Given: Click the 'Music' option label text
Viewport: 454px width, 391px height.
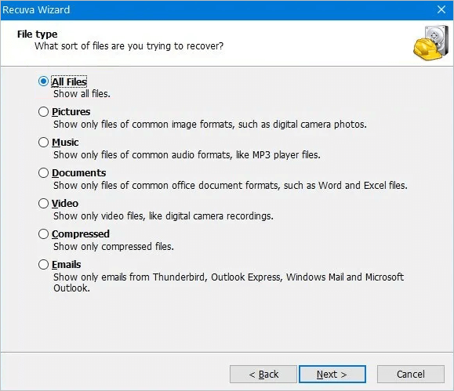Looking at the screenshot, I should [x=65, y=143].
